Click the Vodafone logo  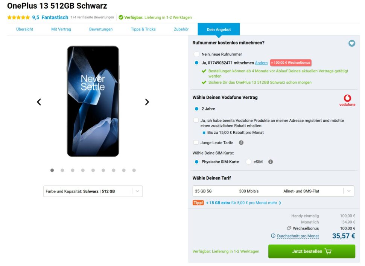347,100
